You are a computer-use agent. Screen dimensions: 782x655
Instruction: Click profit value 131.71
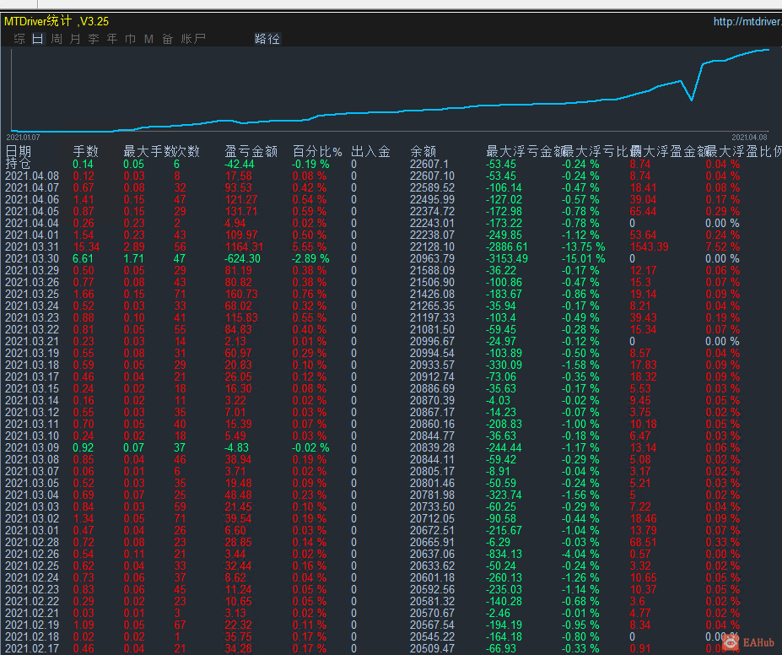241,212
